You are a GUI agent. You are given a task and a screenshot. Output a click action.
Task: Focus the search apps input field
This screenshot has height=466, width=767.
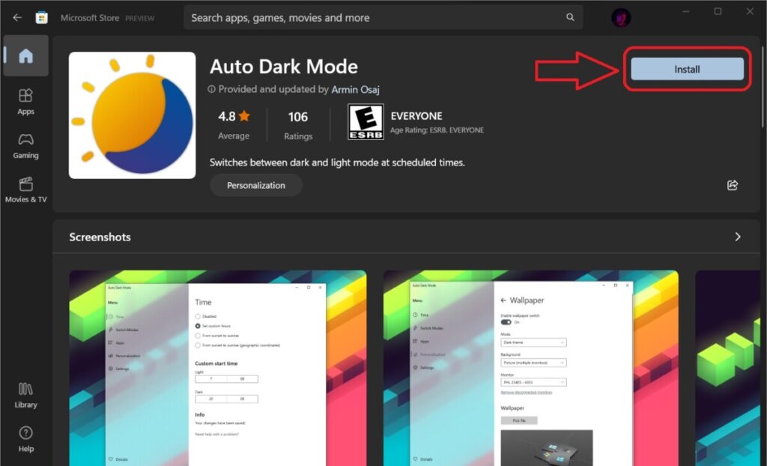(x=383, y=18)
